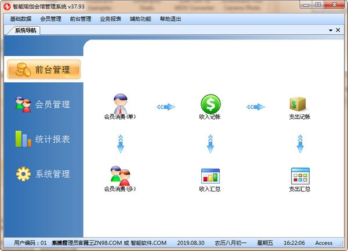Open the 辅助功能 menu
Screen dimensions: 348x251
140,19
